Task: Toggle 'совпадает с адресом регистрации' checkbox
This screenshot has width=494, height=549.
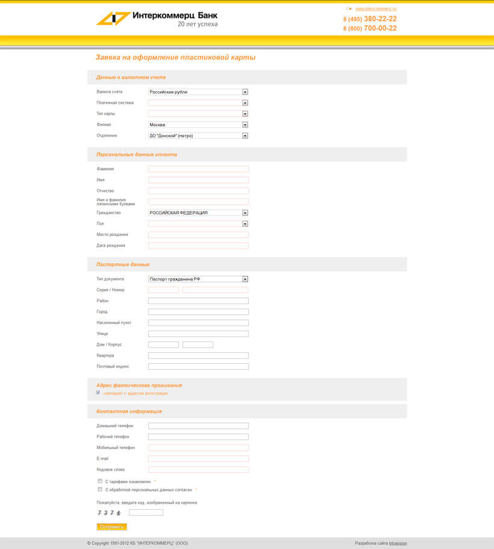Action: click(98, 393)
